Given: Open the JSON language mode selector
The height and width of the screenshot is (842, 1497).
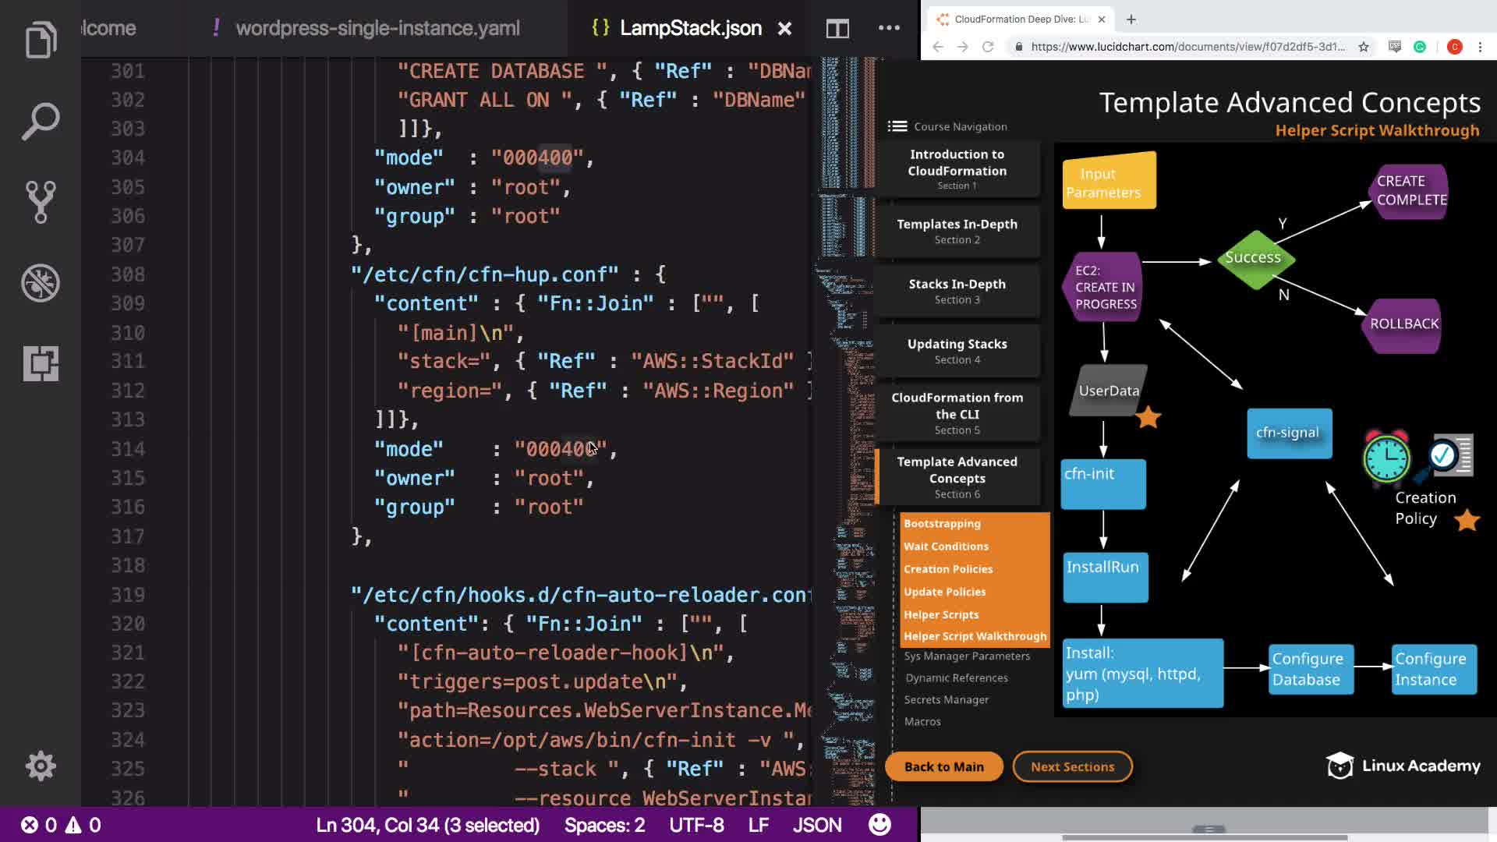Looking at the screenshot, I should click(816, 825).
